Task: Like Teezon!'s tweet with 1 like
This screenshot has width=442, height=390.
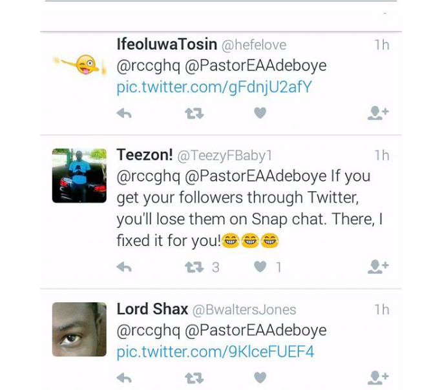Action: point(260,267)
